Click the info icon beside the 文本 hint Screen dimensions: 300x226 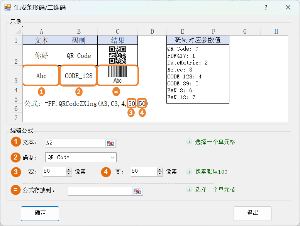(x=189, y=142)
